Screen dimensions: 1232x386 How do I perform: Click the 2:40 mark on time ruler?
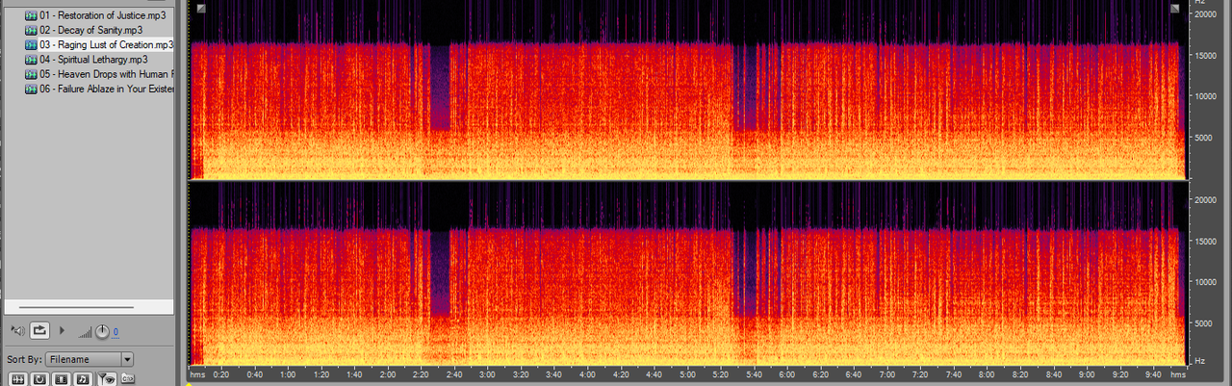(454, 373)
